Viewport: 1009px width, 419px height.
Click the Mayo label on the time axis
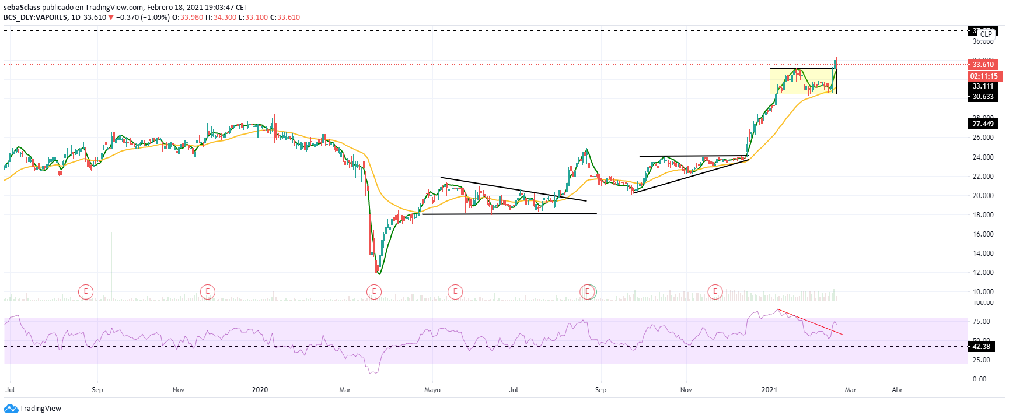(x=432, y=389)
